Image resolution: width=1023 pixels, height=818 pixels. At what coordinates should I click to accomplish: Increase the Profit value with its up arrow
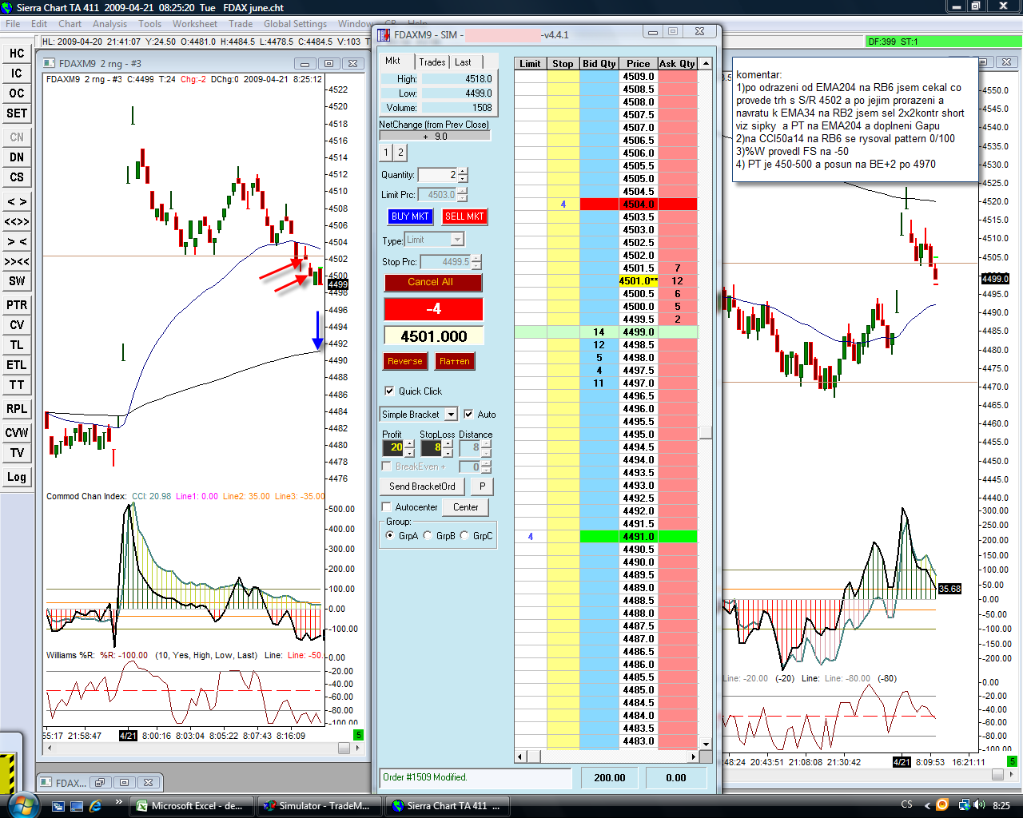pyautogui.click(x=409, y=444)
